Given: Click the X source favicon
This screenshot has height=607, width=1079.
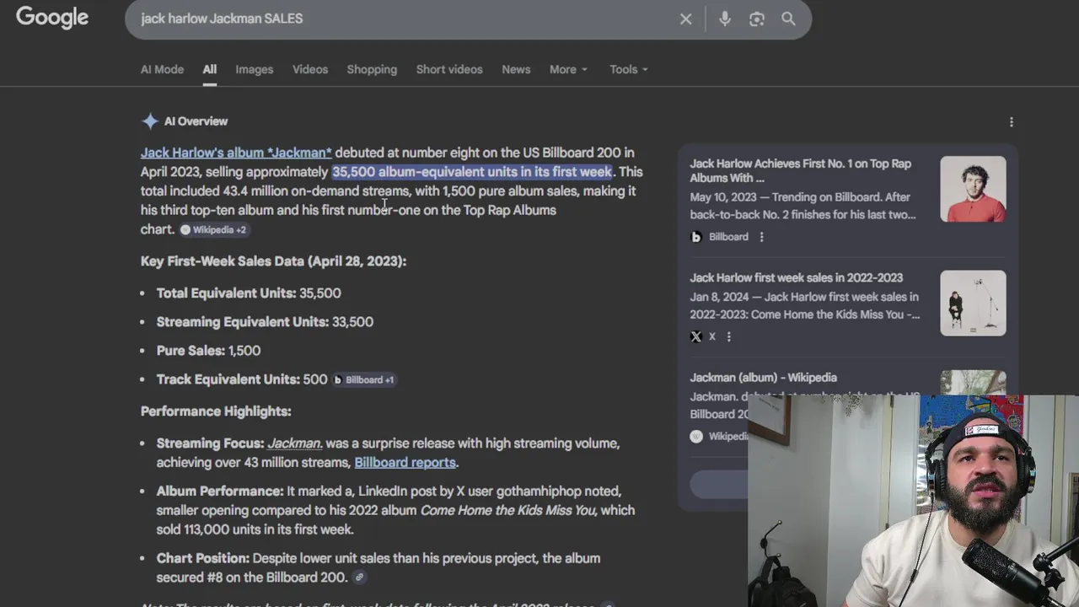Looking at the screenshot, I should [x=696, y=336].
